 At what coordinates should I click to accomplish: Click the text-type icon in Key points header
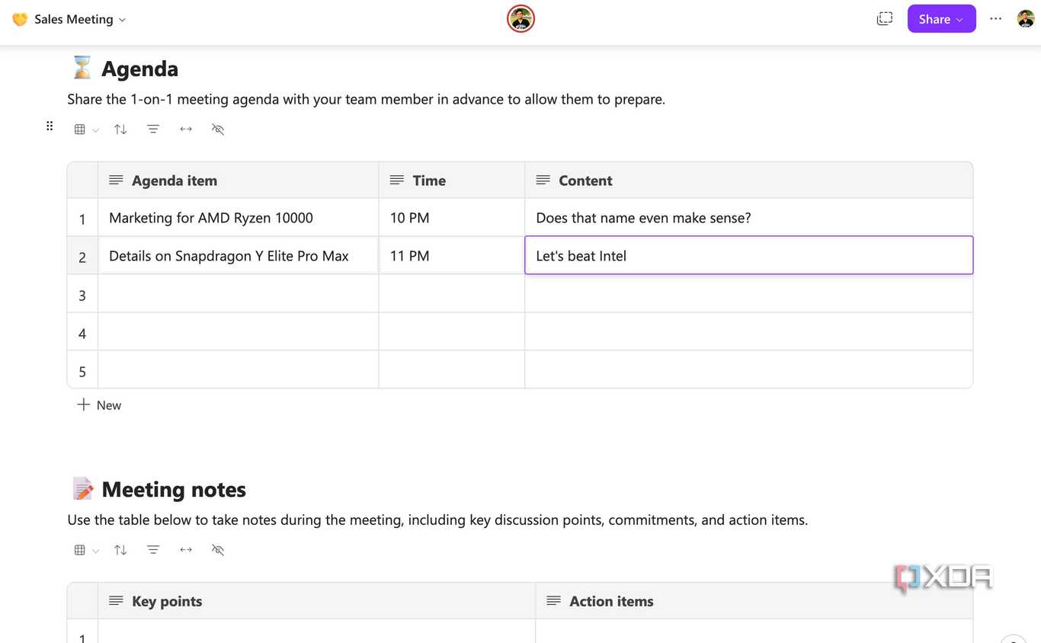coord(116,601)
